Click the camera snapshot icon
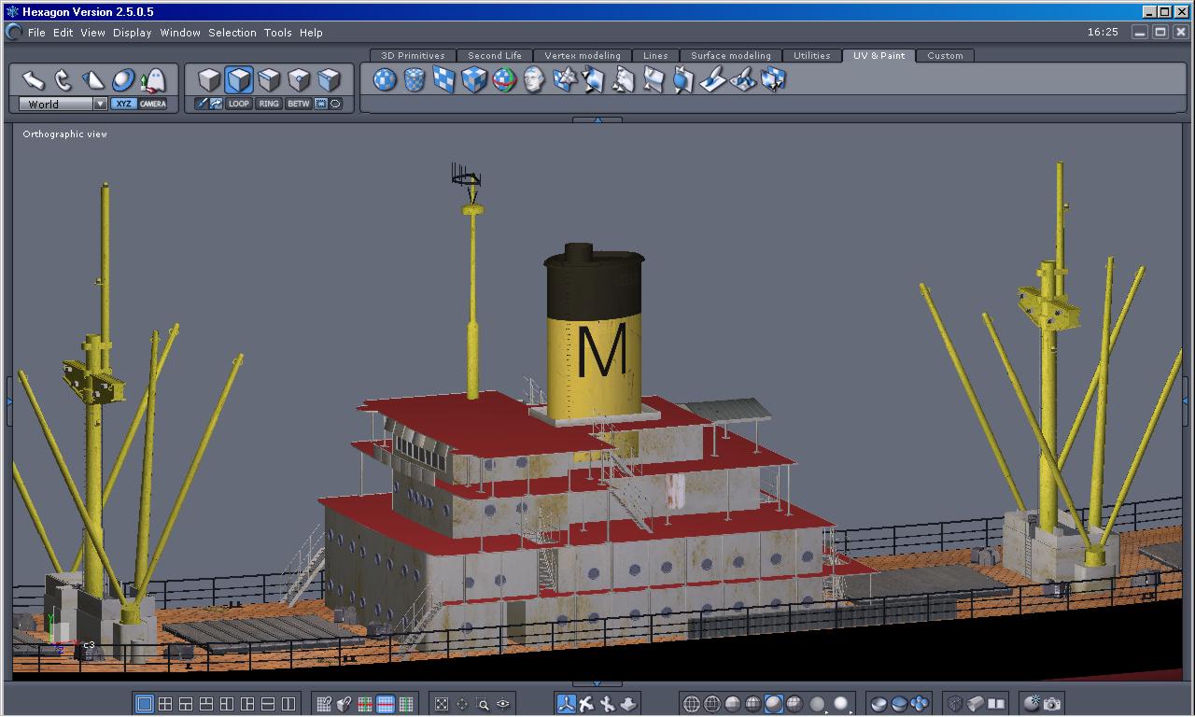This screenshot has height=717, width=1195. [1052, 704]
